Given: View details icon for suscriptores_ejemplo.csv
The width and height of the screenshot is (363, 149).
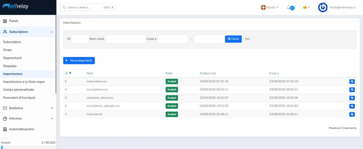Looking at the screenshot, I should pyautogui.click(x=352, y=106).
